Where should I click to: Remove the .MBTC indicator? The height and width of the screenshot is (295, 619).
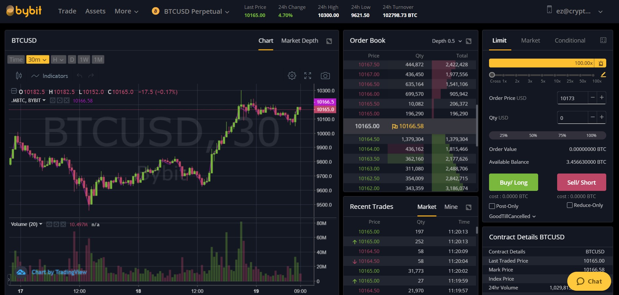coord(66,101)
